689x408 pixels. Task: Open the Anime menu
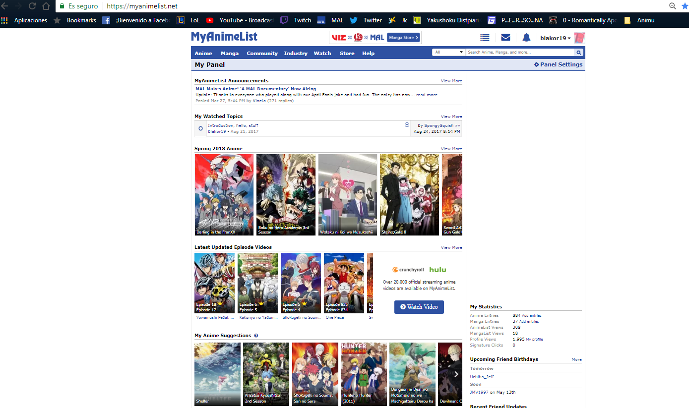[203, 53]
